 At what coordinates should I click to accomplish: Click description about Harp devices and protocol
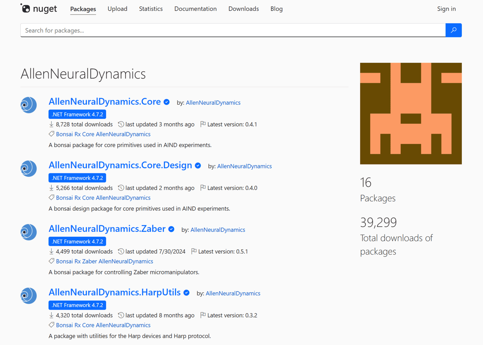130,336
